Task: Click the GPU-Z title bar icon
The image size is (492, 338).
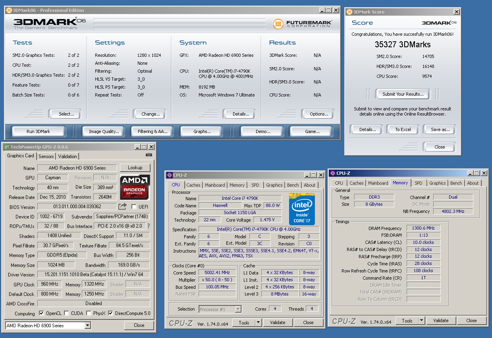Action: click(x=7, y=147)
